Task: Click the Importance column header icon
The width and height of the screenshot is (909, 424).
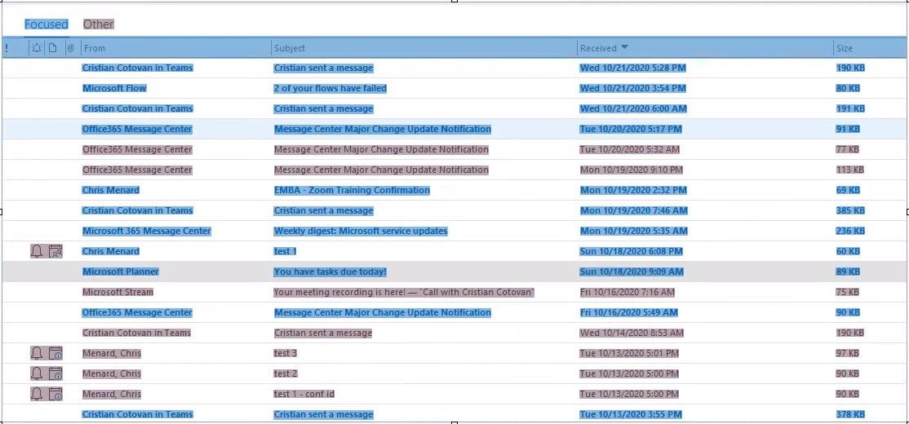Action: coord(7,48)
